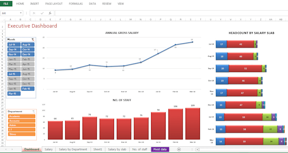This screenshot has height=153, width=288.
Task: Select the No. of Staff chart title
Action: (x=122, y=100)
